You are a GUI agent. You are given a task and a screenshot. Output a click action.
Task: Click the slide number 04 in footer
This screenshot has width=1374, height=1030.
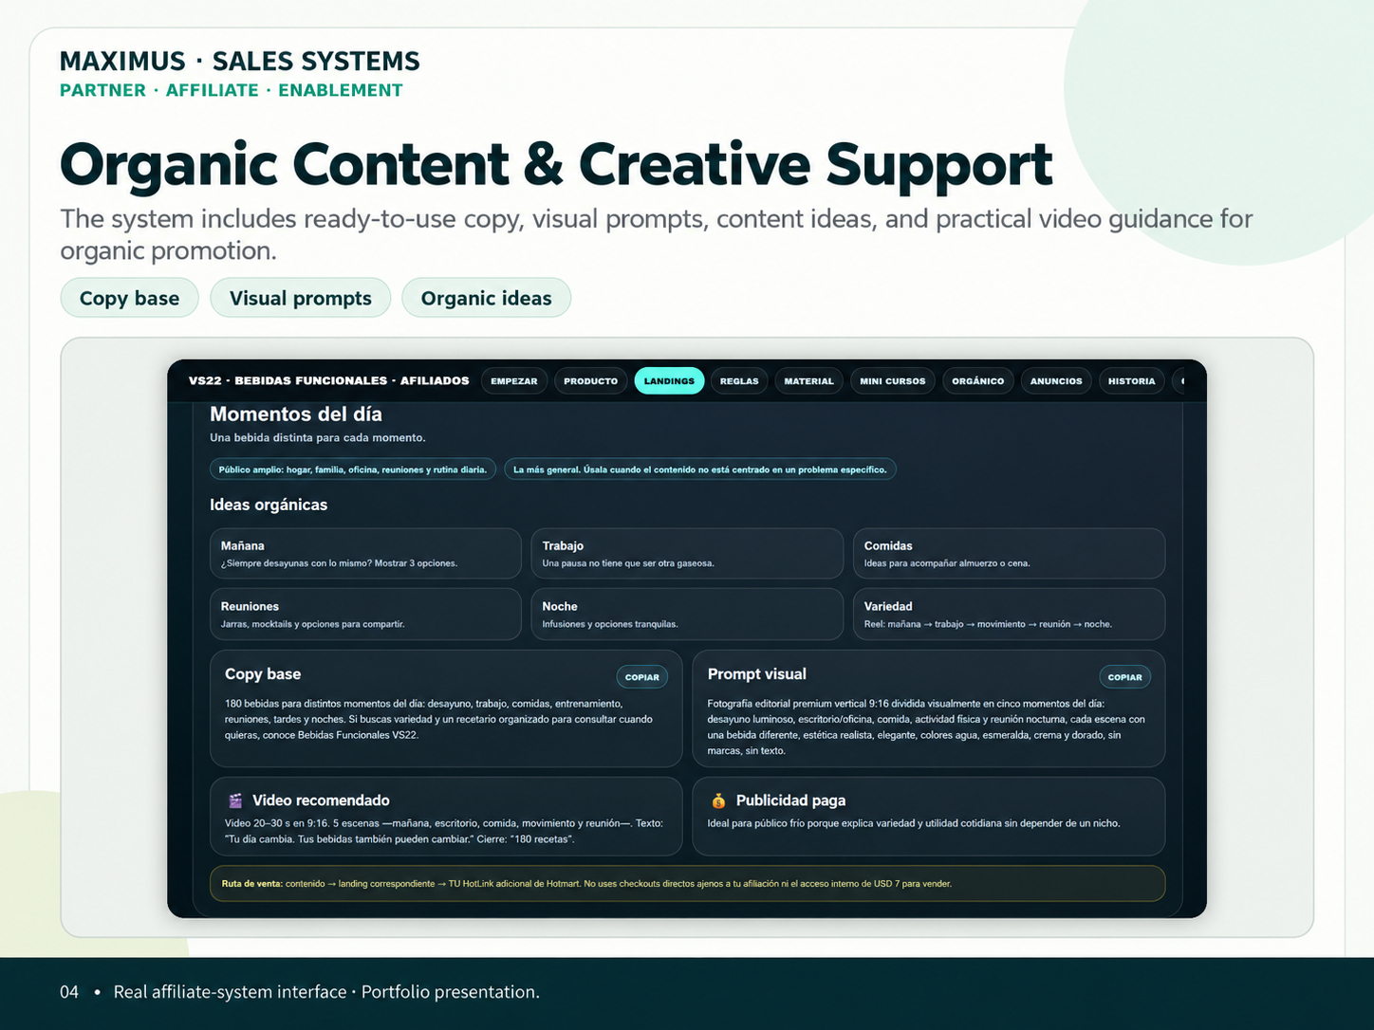[69, 992]
